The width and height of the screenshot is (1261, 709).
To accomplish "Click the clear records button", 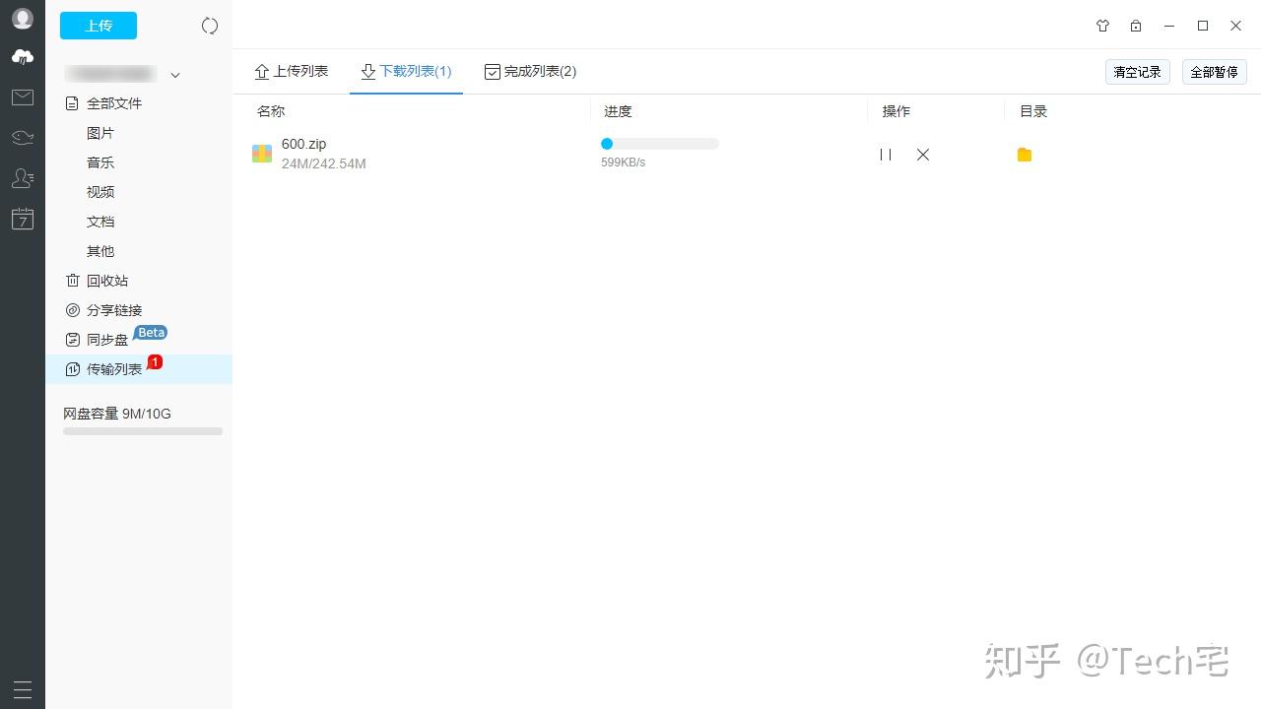I will click(x=1138, y=72).
